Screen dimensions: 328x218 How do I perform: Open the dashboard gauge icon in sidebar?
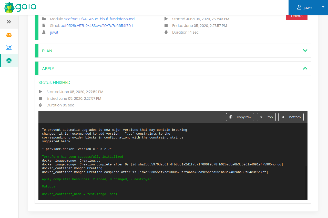click(x=9, y=35)
